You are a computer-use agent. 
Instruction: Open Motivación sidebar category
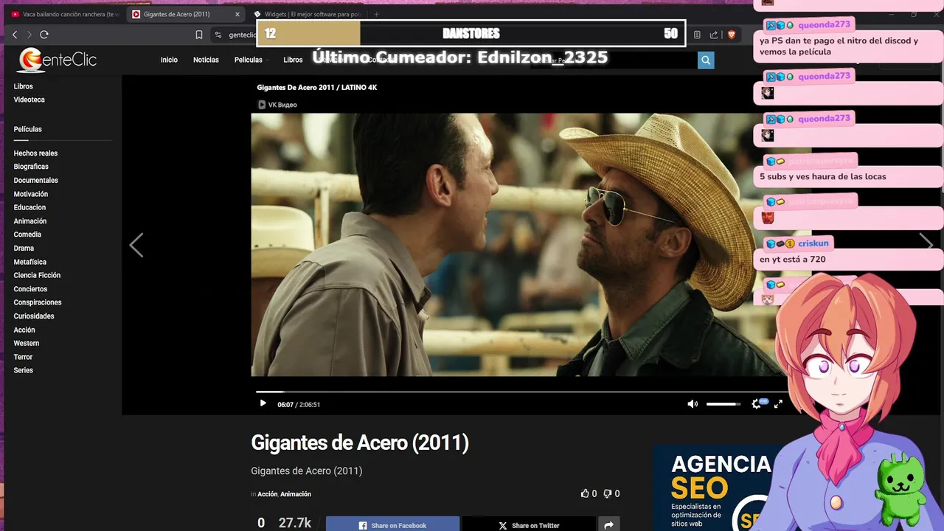(30, 194)
